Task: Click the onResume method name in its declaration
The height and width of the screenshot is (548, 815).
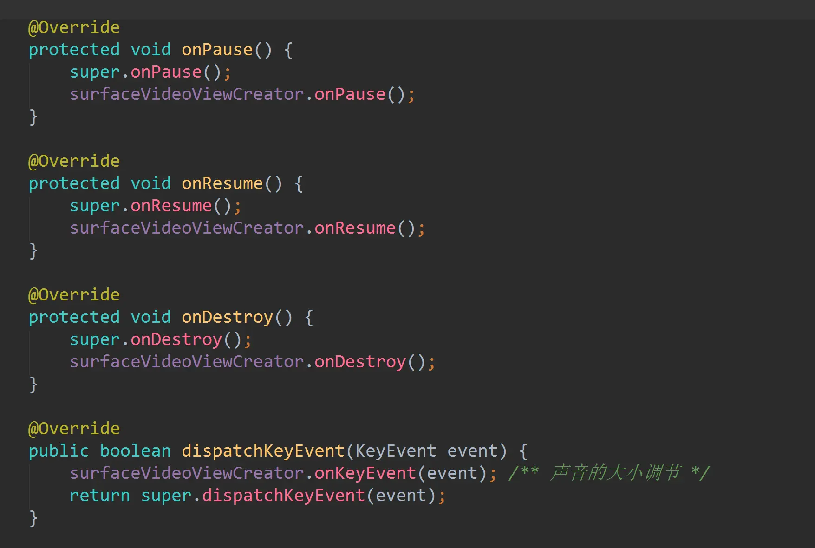Action: click(222, 183)
